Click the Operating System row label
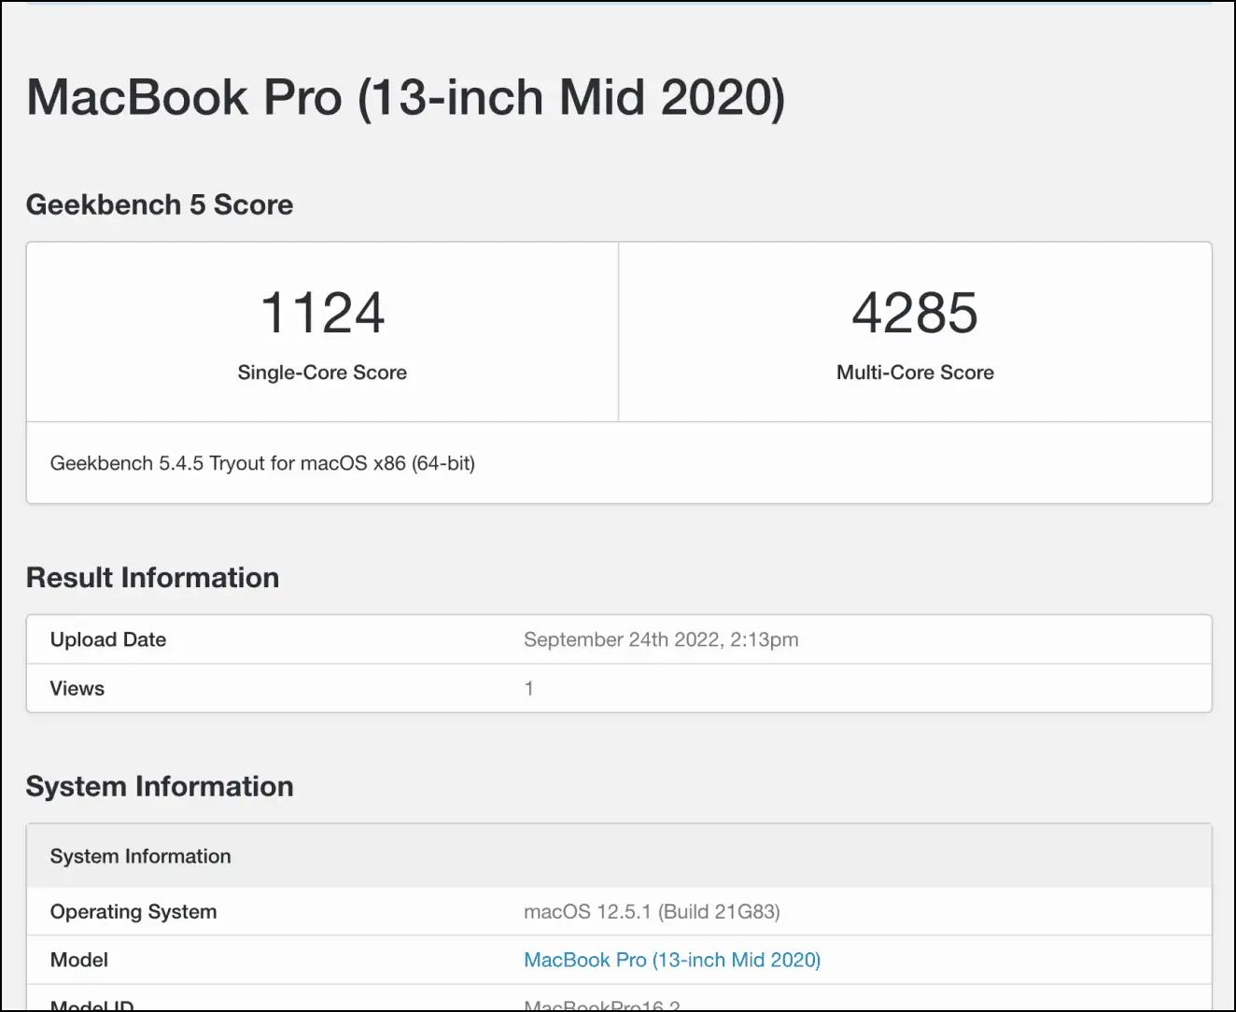Screen dimensions: 1236x1012 coord(133,912)
